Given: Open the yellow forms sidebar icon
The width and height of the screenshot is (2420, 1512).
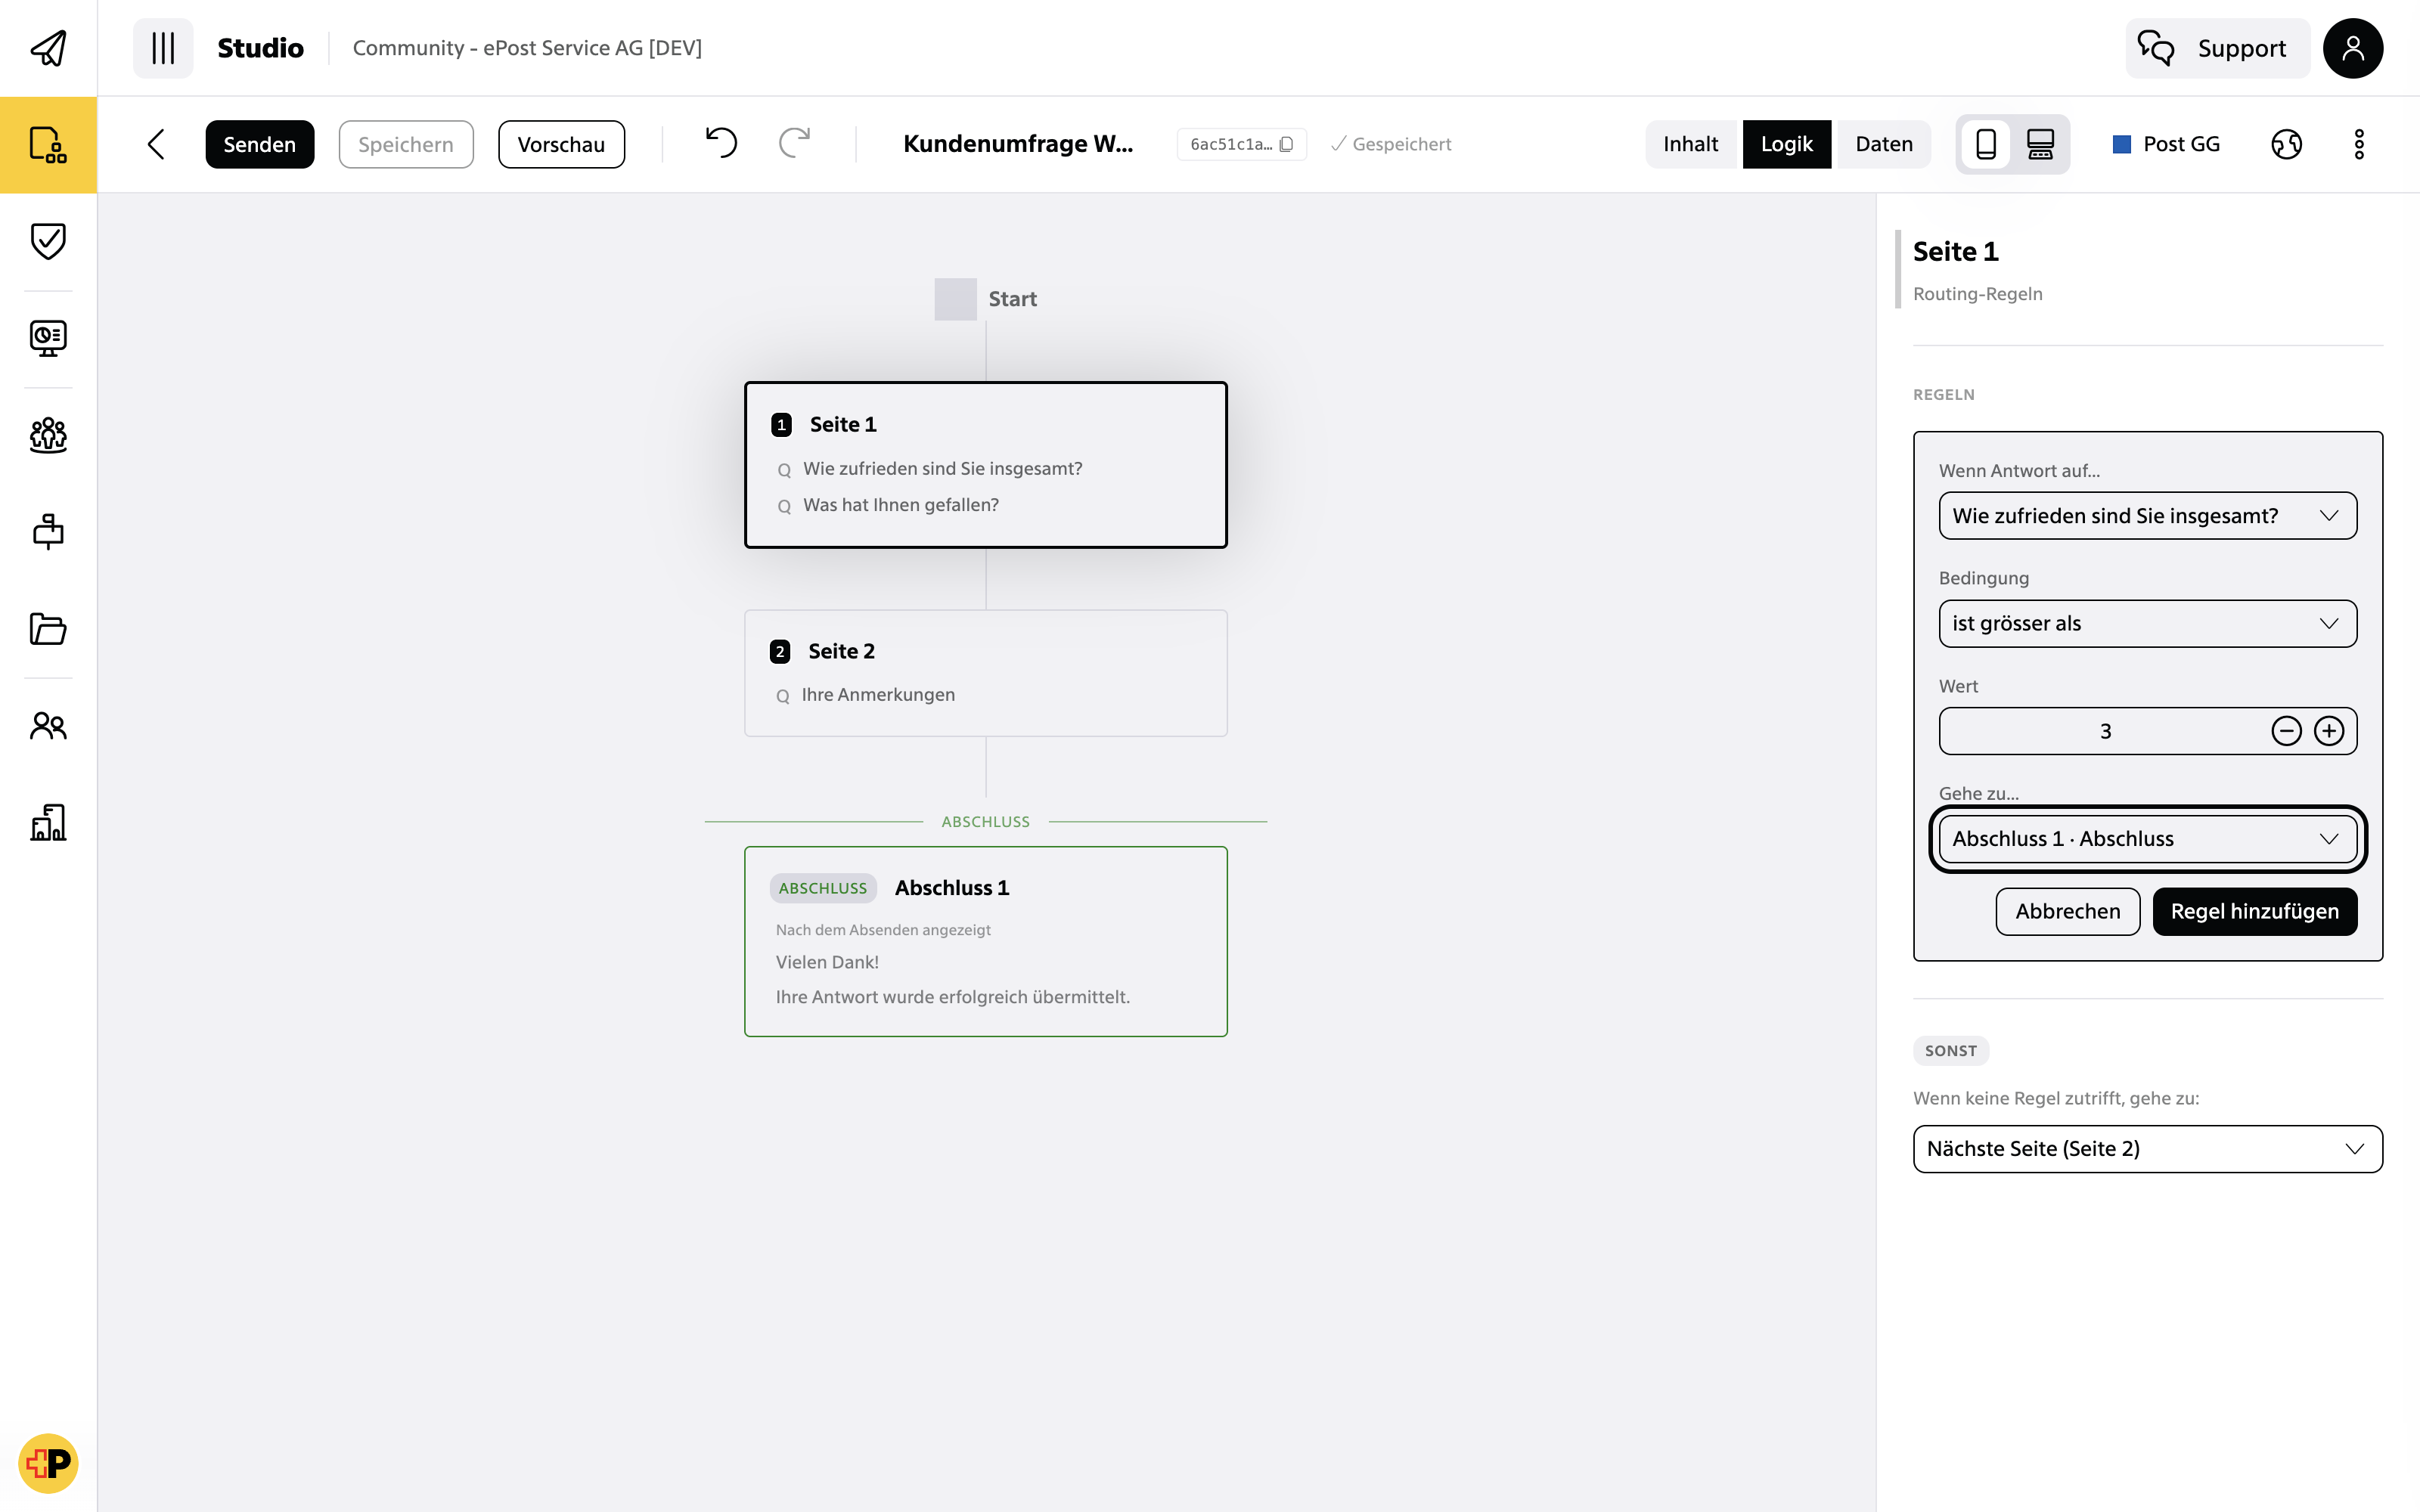Looking at the screenshot, I should point(48,145).
